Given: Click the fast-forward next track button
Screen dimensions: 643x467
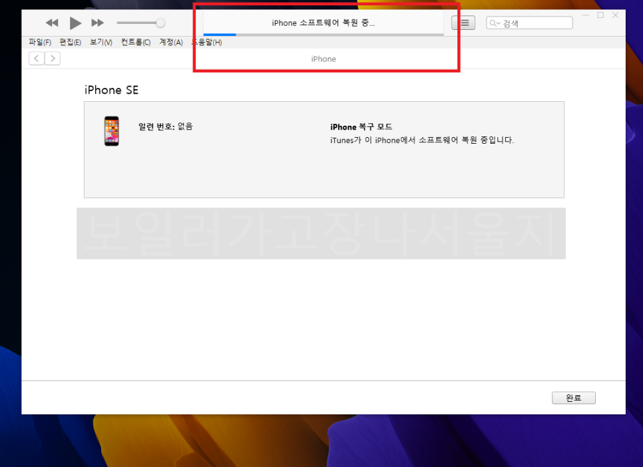Looking at the screenshot, I should point(97,23).
